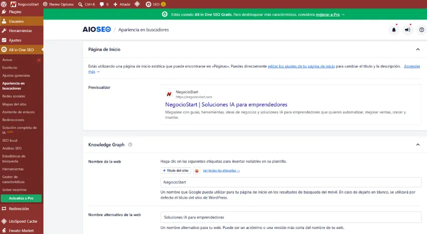Go to Escritorio submenu
The height and width of the screenshot is (234, 427).
coord(10,68)
